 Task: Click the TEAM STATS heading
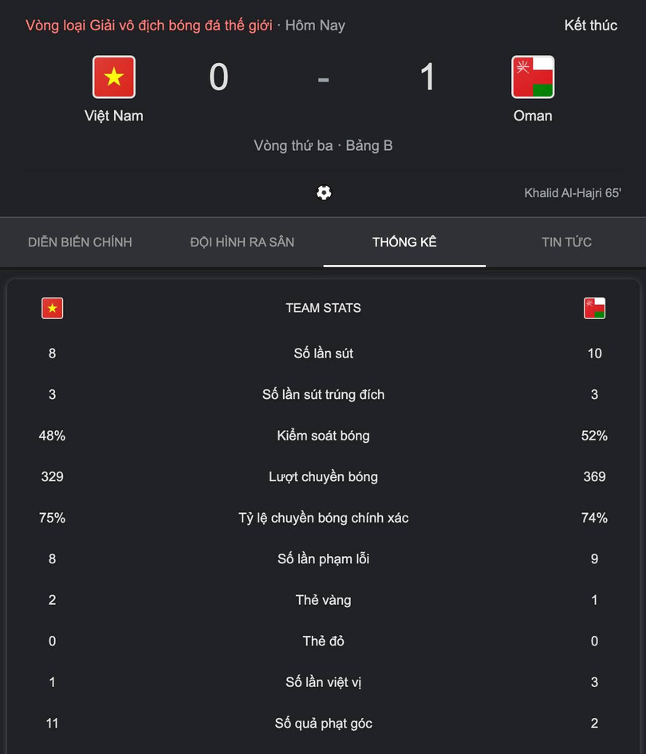[323, 308]
